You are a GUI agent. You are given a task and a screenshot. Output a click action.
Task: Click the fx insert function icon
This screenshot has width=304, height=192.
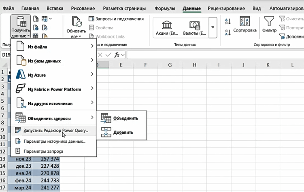[x=117, y=55]
